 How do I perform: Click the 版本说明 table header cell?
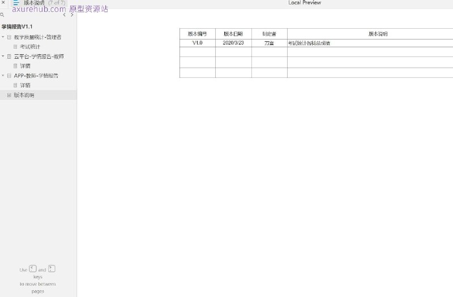point(370,34)
